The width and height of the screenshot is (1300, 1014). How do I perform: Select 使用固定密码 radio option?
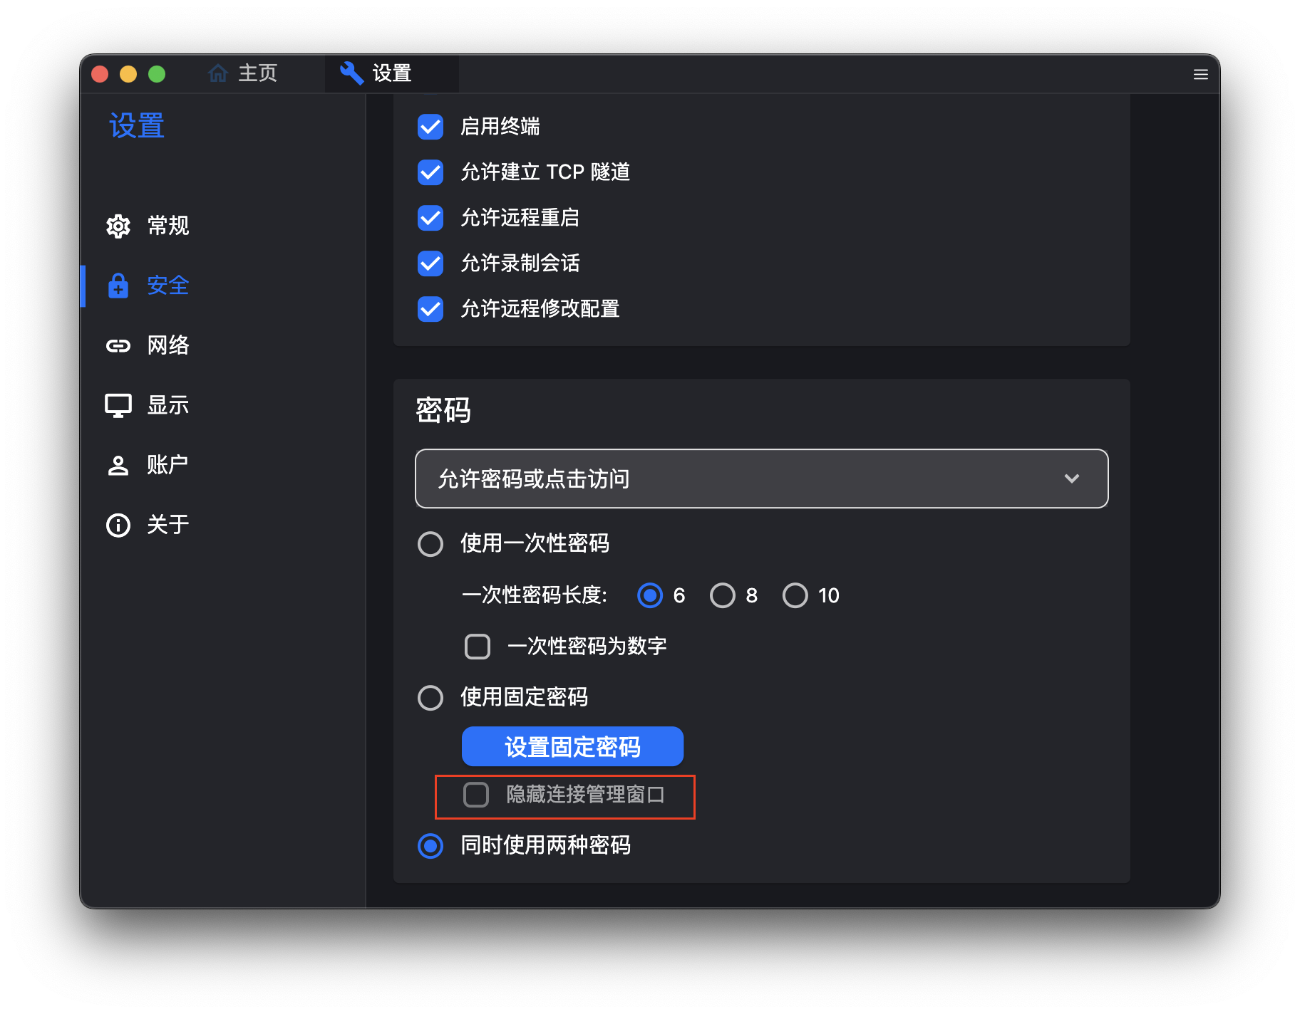coord(430,698)
